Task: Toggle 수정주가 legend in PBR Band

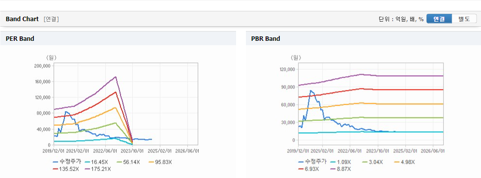Action: [312, 162]
